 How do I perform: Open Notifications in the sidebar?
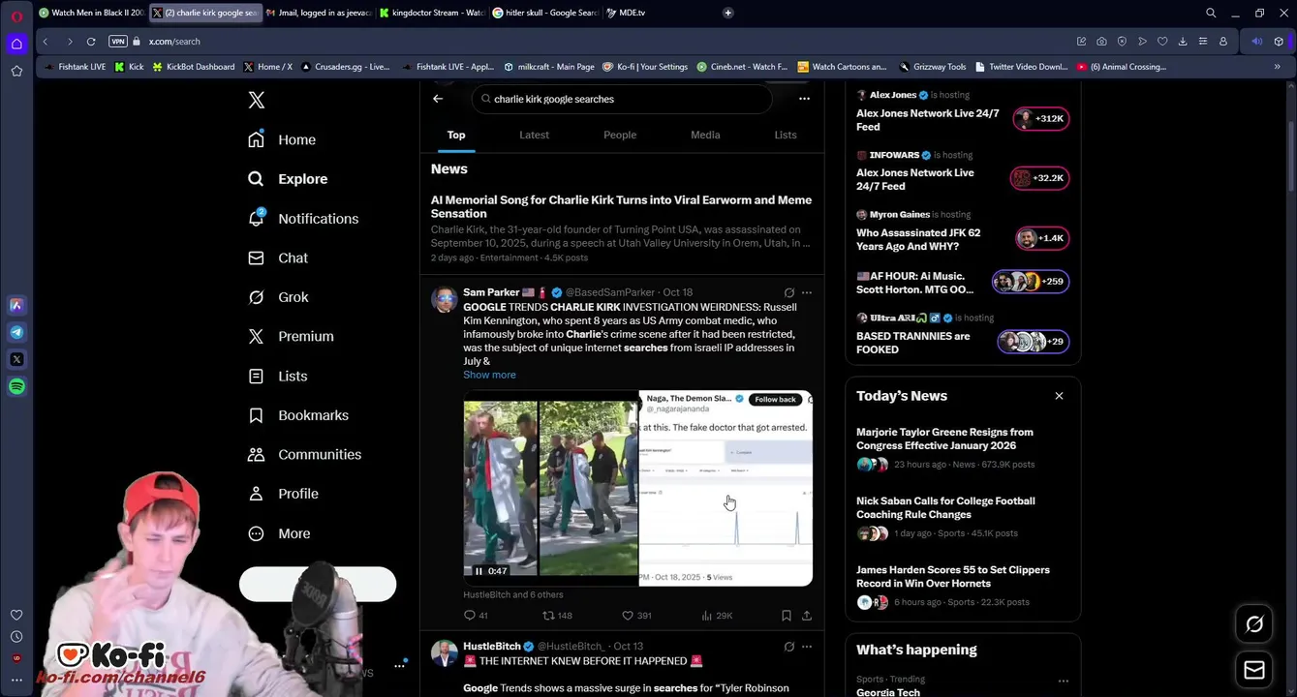(303, 219)
